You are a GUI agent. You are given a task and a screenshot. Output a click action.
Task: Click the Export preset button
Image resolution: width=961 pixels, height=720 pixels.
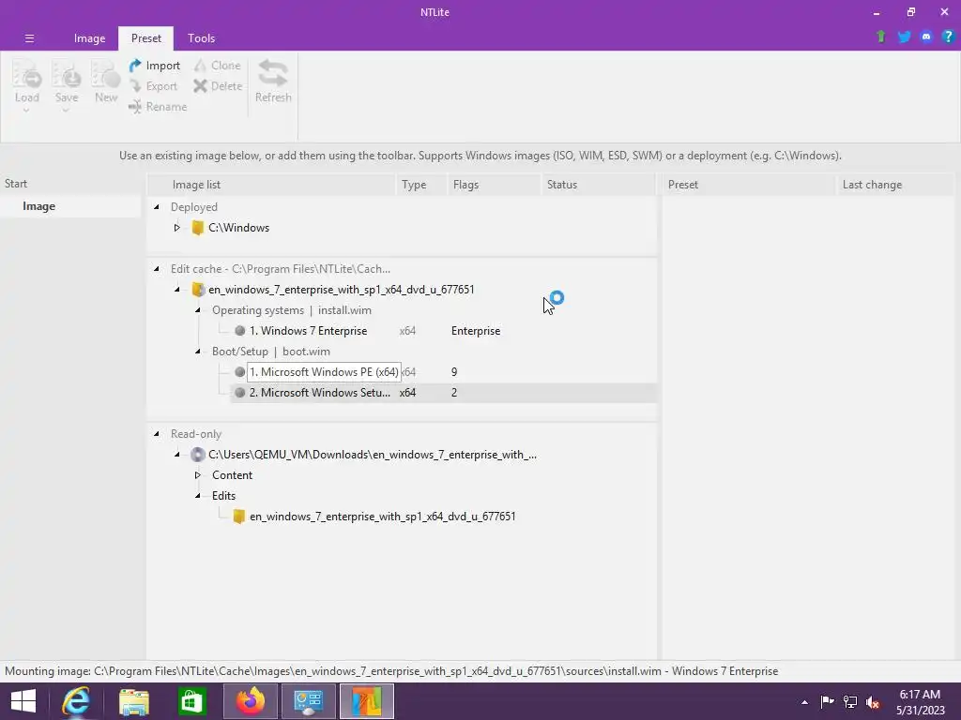click(153, 86)
